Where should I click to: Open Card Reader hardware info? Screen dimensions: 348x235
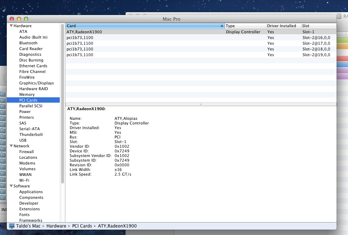(31, 49)
